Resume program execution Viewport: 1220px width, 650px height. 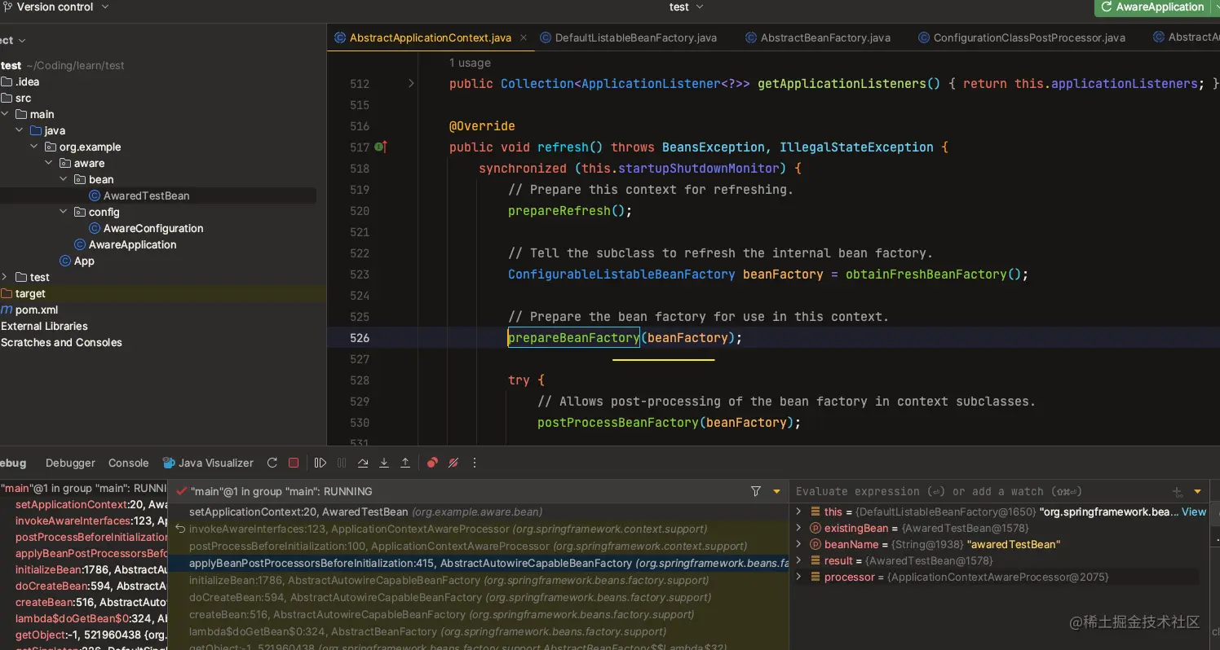coord(320,463)
